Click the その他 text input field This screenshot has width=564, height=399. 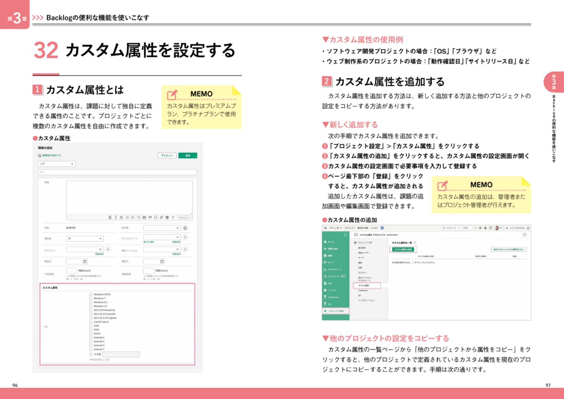(121, 354)
